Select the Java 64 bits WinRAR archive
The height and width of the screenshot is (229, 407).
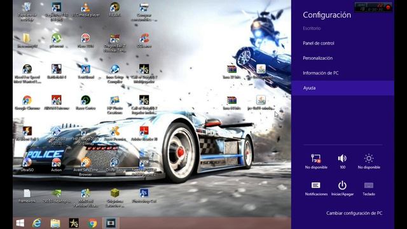click(231, 103)
